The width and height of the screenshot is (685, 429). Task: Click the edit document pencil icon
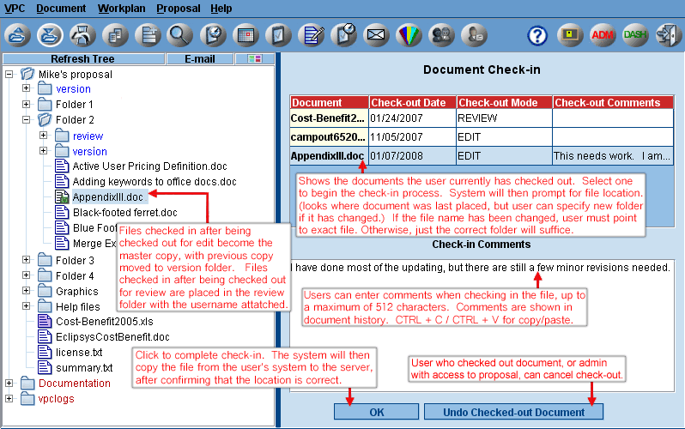pos(311,35)
